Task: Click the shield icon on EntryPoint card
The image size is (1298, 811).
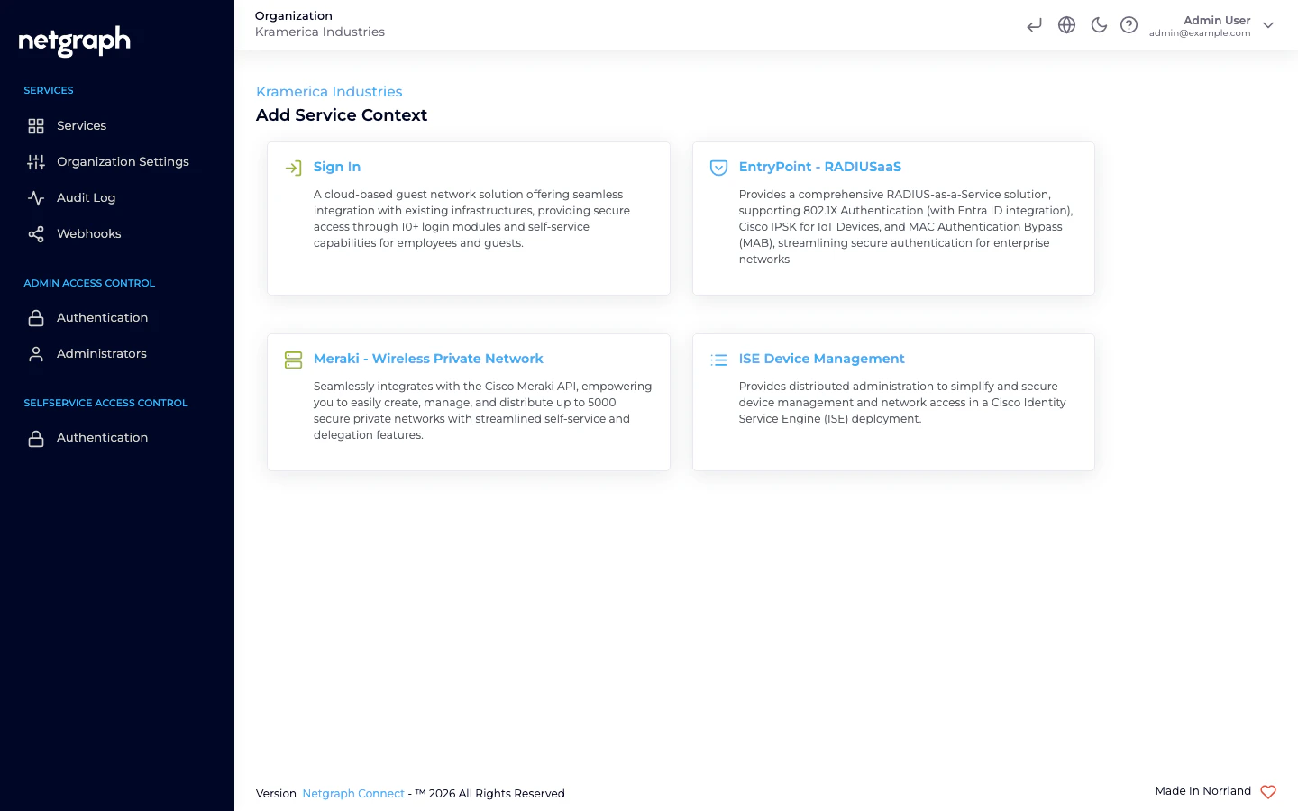Action: tap(718, 168)
